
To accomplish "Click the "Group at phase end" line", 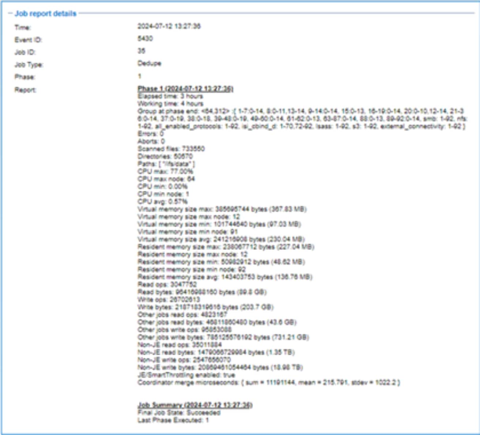I will pos(302,119).
